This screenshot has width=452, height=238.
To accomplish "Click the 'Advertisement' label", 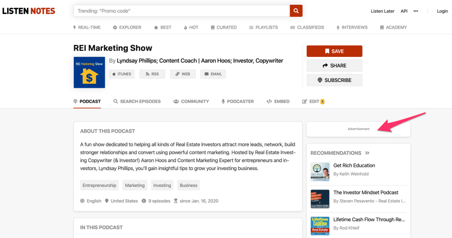I will 358,129.
